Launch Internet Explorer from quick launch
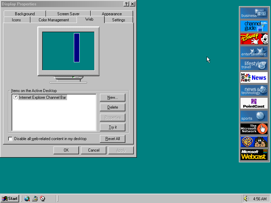 tap(27, 199)
